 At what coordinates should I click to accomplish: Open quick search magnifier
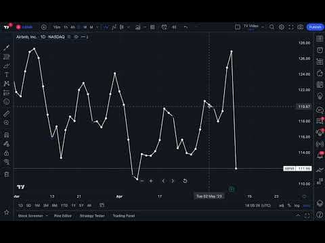pyautogui.click(x=272, y=27)
